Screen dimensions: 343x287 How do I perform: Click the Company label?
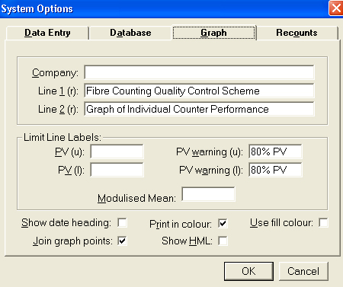click(55, 73)
